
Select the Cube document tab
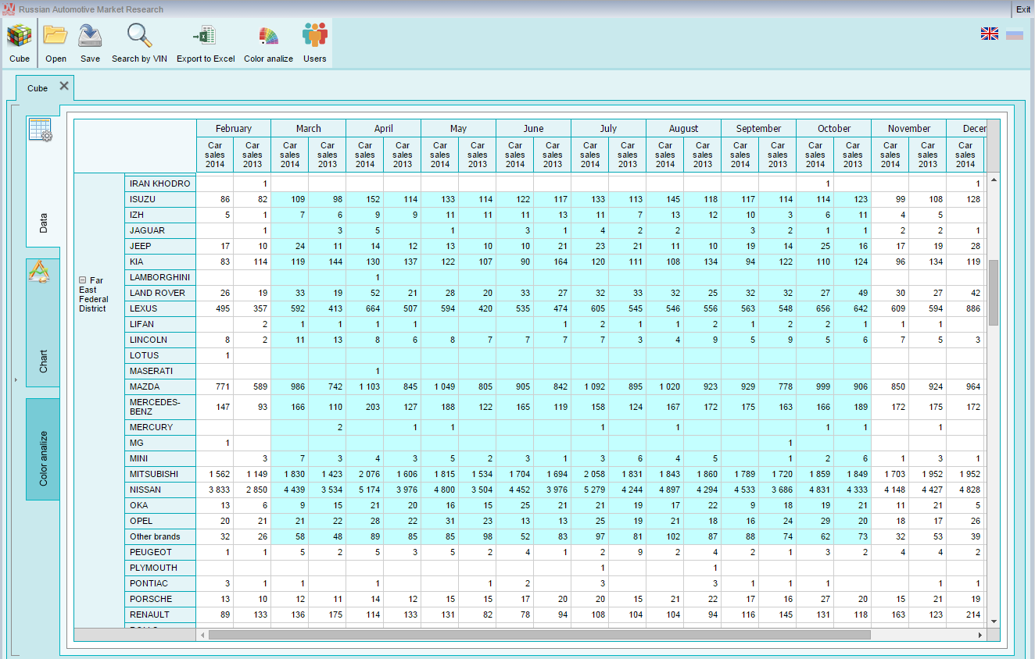38,88
